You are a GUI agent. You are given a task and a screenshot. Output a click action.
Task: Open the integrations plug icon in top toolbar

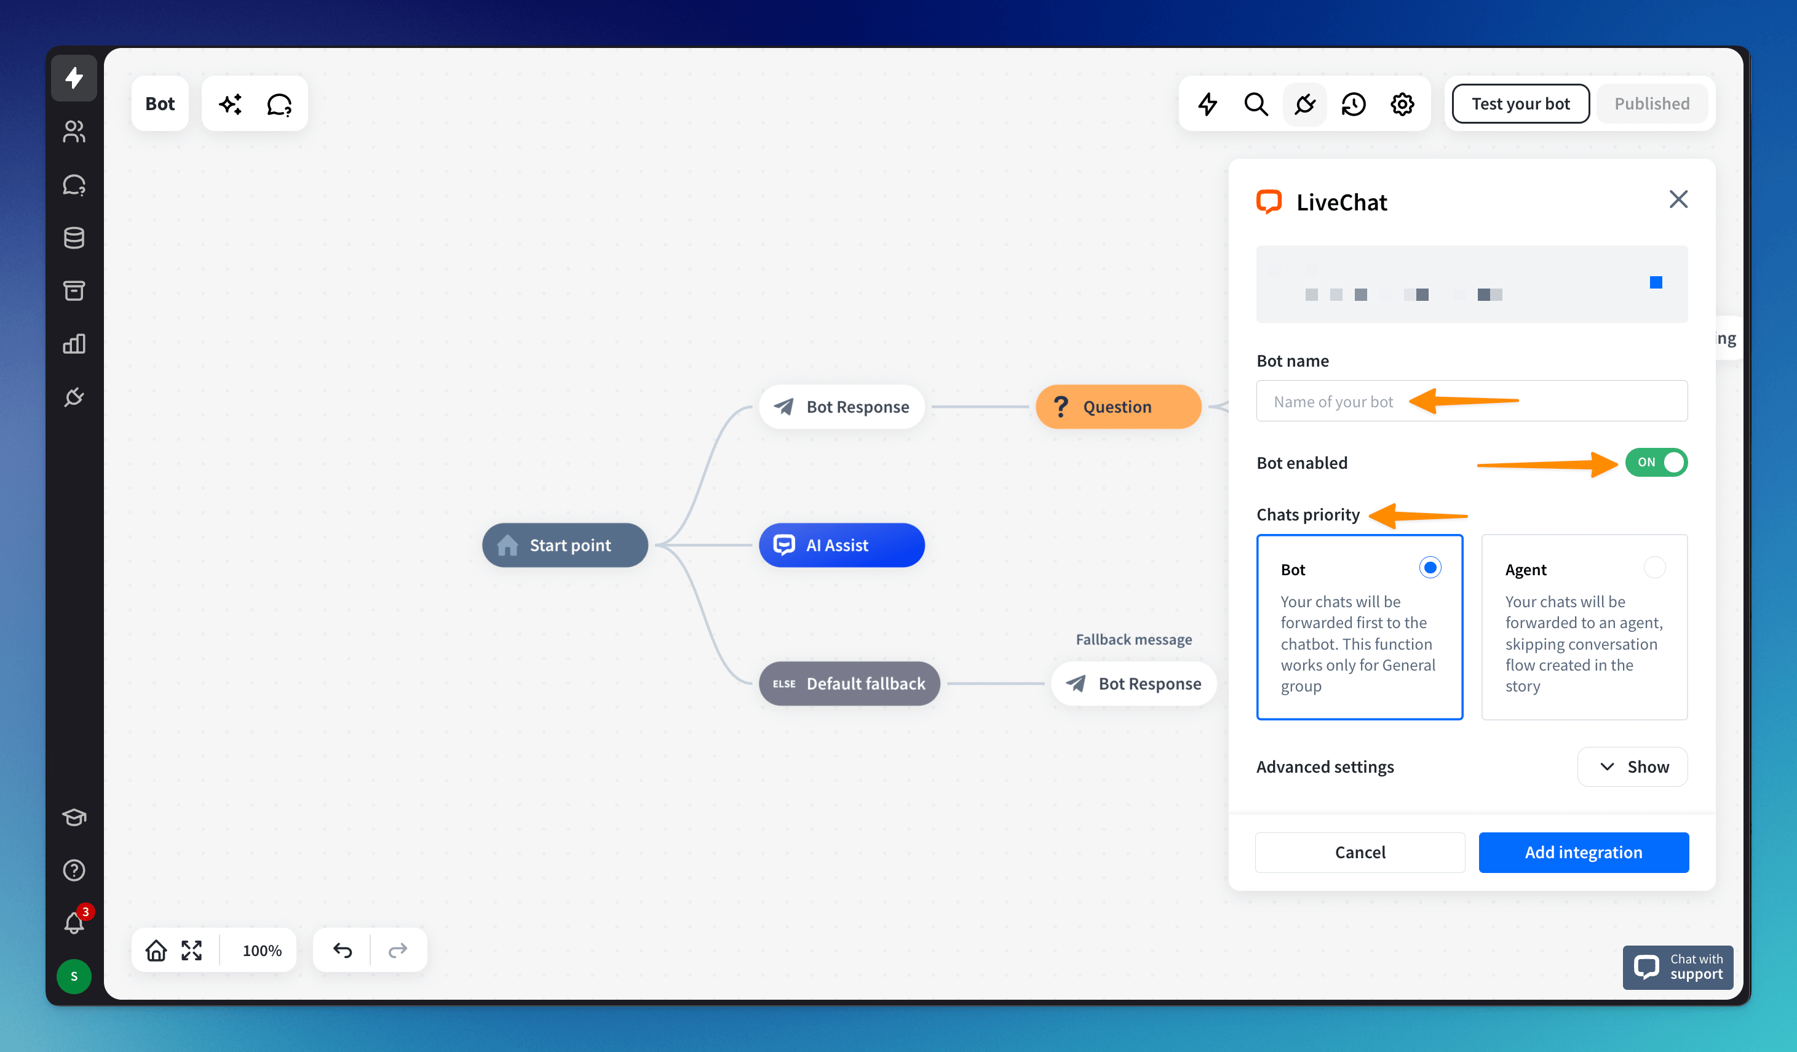click(x=1304, y=104)
